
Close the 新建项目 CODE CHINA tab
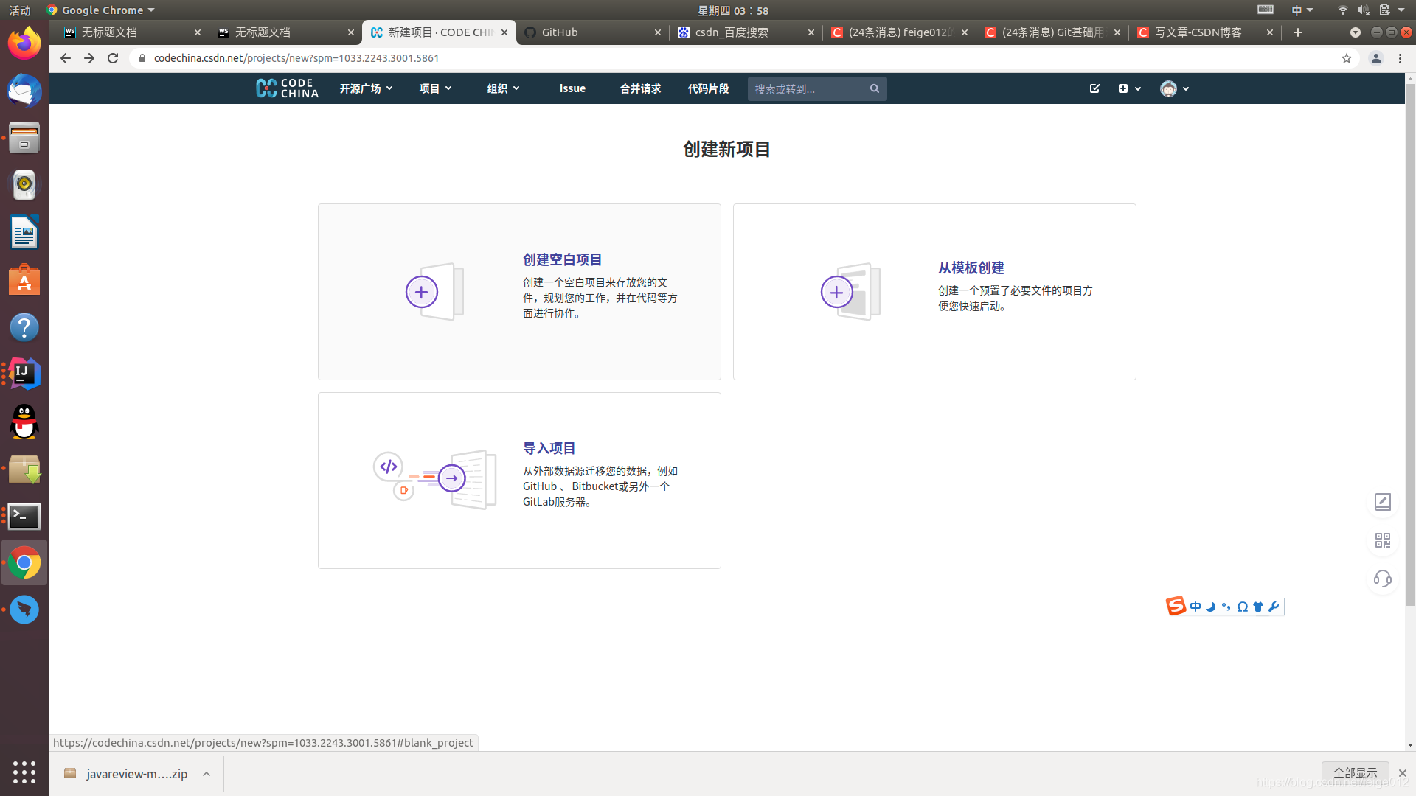point(504,32)
